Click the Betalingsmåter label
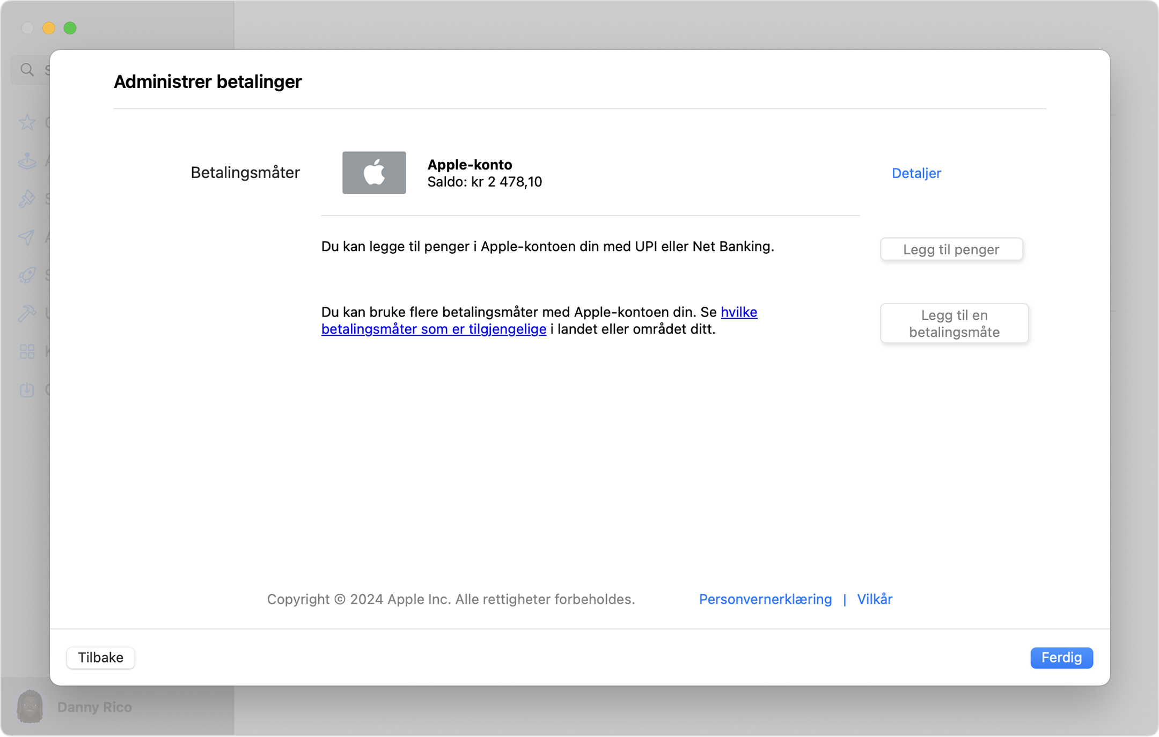Screen dimensions: 1159x737 point(245,173)
